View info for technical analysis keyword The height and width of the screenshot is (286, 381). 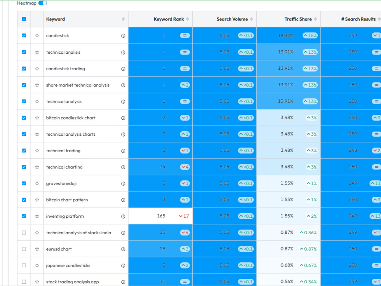click(123, 101)
